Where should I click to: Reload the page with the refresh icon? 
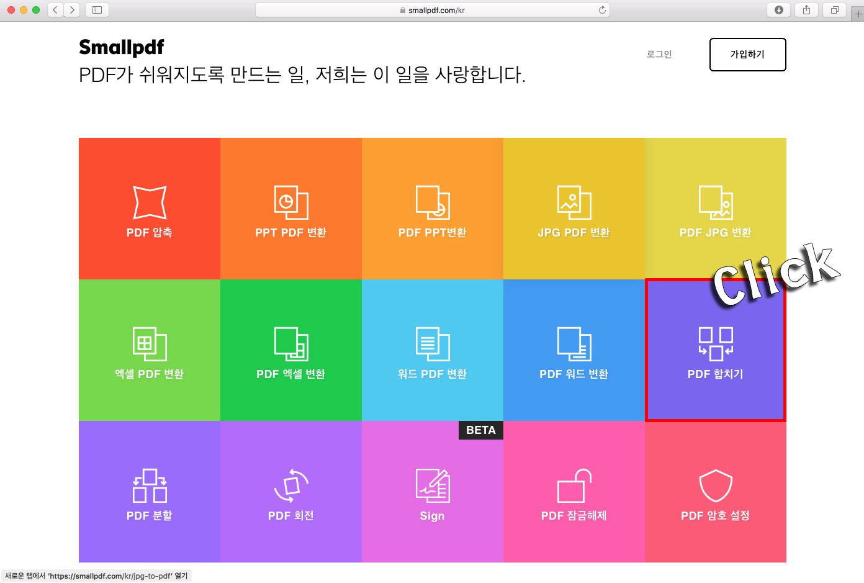(x=602, y=10)
